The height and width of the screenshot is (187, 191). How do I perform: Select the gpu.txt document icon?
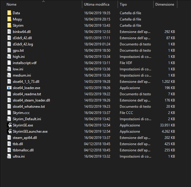tap(9, 50)
